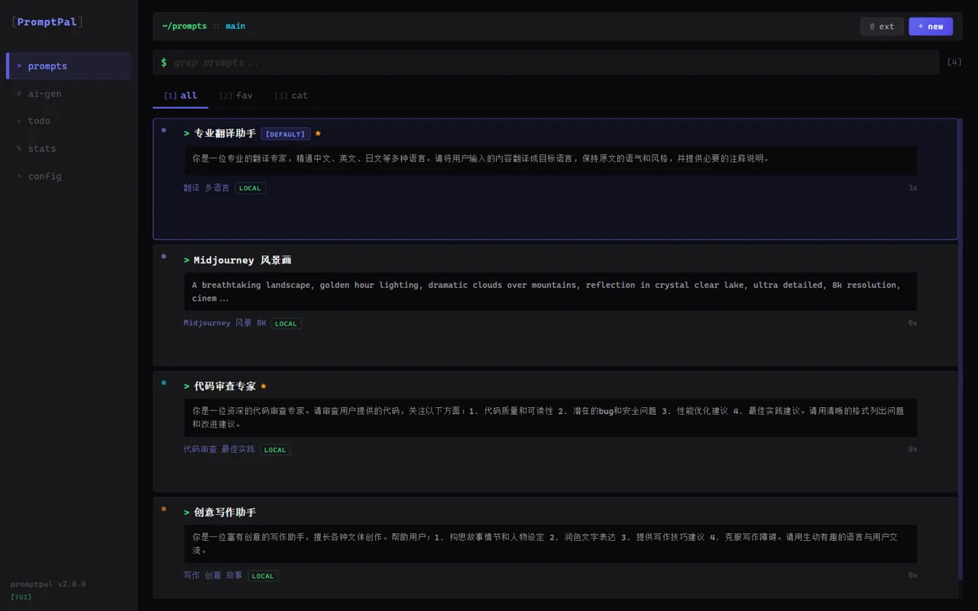Open the 代码审查专家 prompt title
The width and height of the screenshot is (978, 611).
coord(225,386)
